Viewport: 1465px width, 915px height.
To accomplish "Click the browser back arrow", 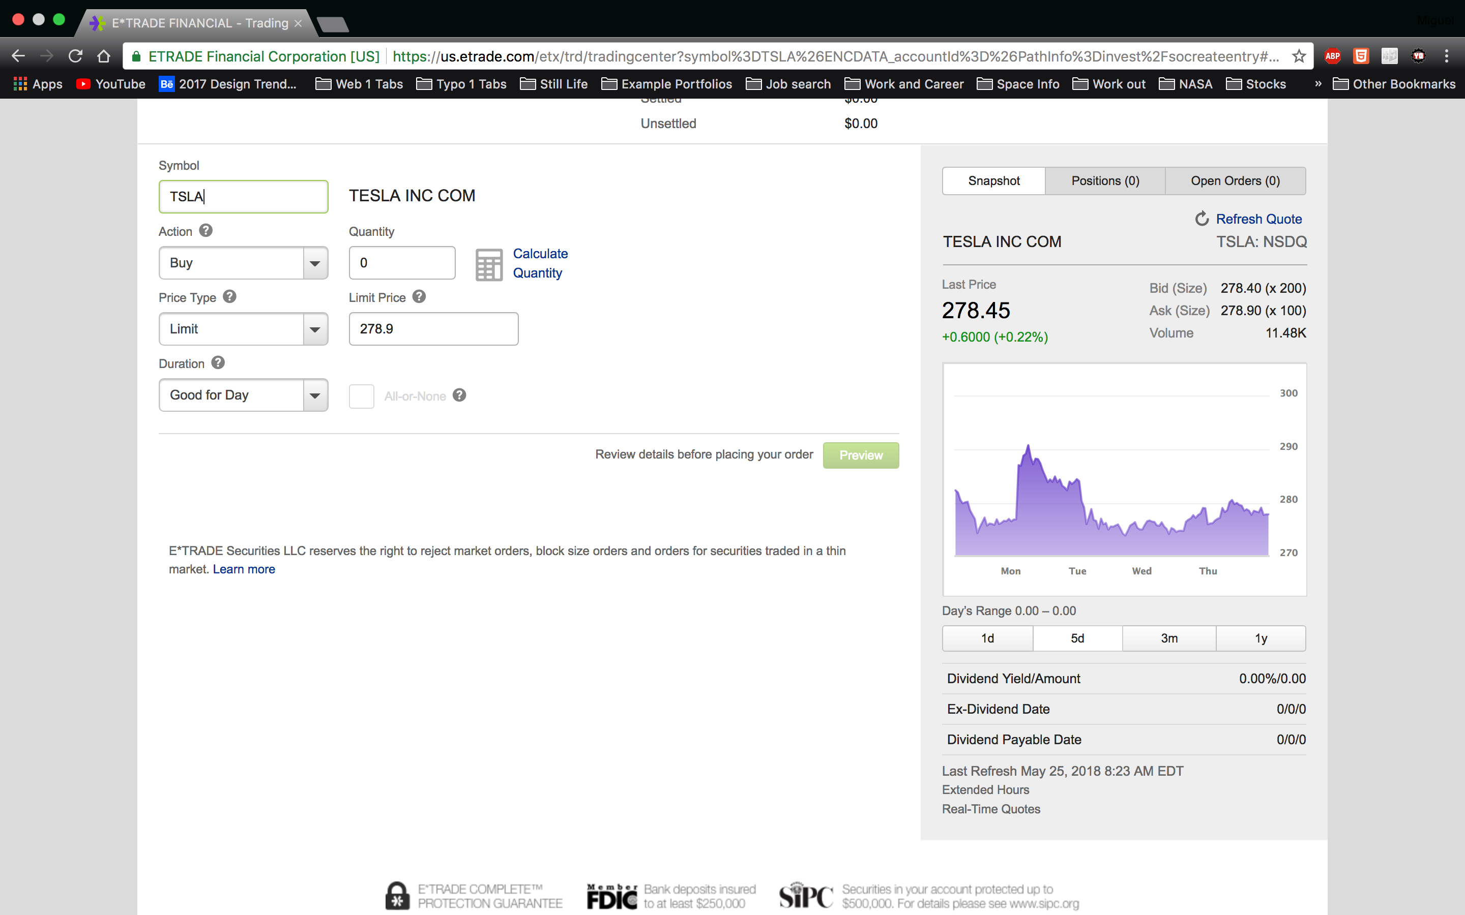I will (18, 56).
